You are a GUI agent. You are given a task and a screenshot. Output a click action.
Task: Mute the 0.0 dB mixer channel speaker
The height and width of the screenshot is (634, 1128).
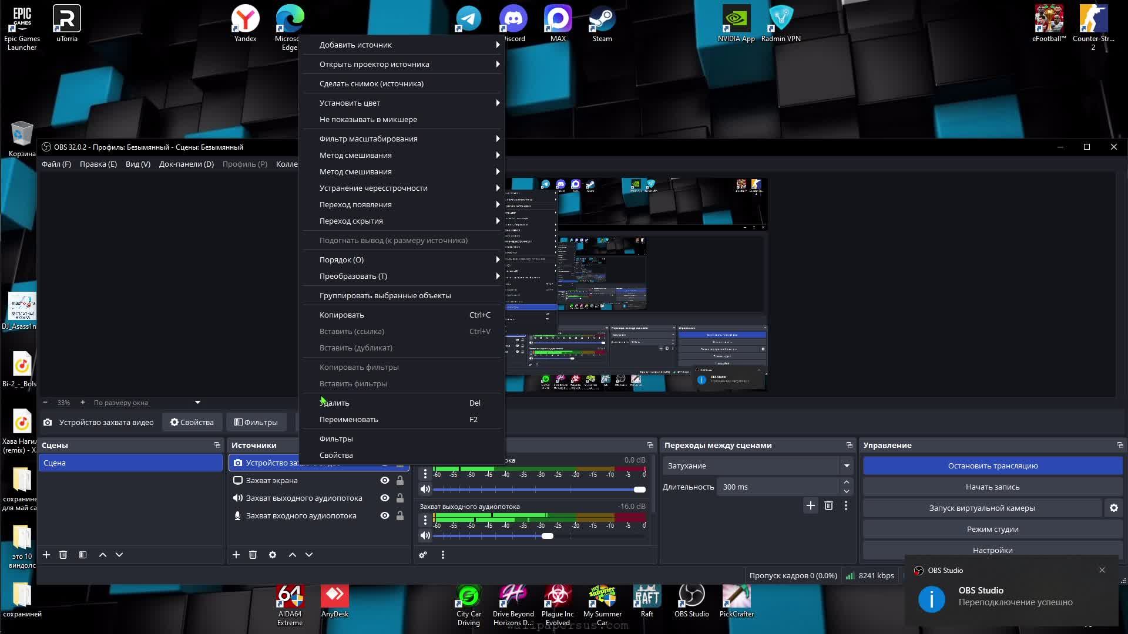tap(425, 489)
